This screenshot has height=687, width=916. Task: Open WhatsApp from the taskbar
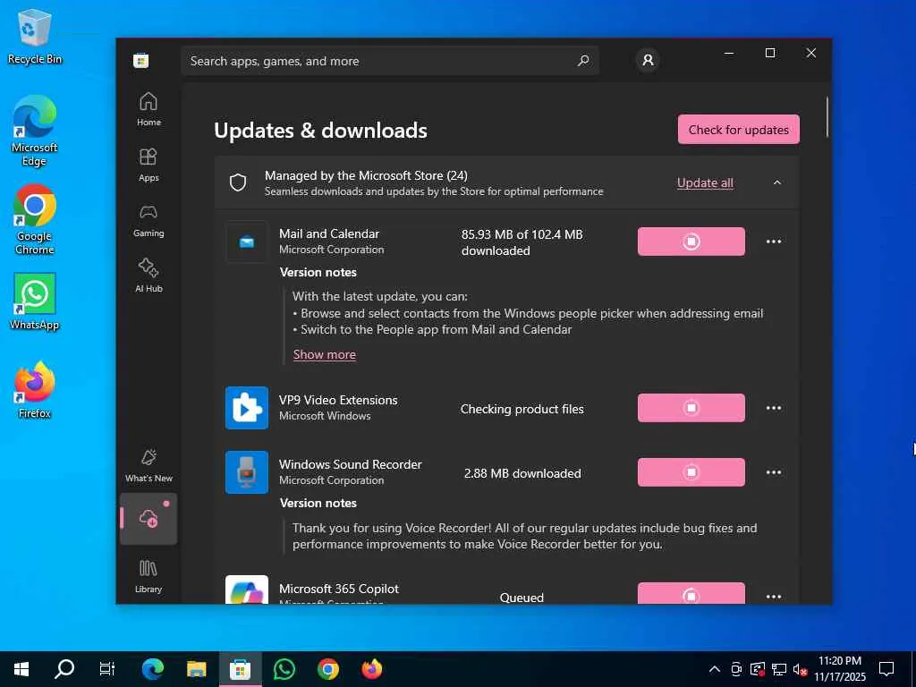pyautogui.click(x=284, y=669)
